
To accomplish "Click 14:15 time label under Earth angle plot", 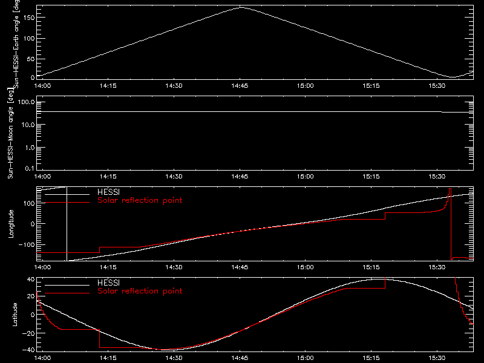I will point(108,86).
